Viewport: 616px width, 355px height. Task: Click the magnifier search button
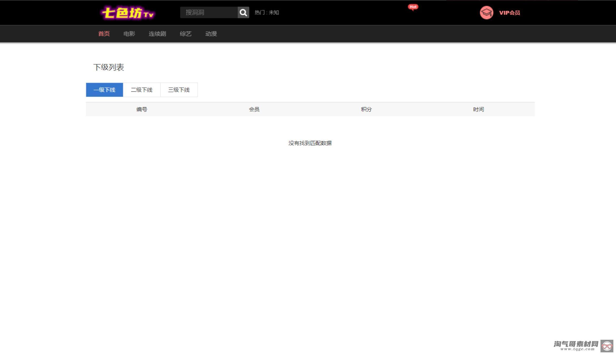(243, 12)
